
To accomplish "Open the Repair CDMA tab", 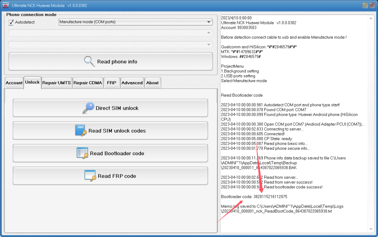I will coord(88,83).
